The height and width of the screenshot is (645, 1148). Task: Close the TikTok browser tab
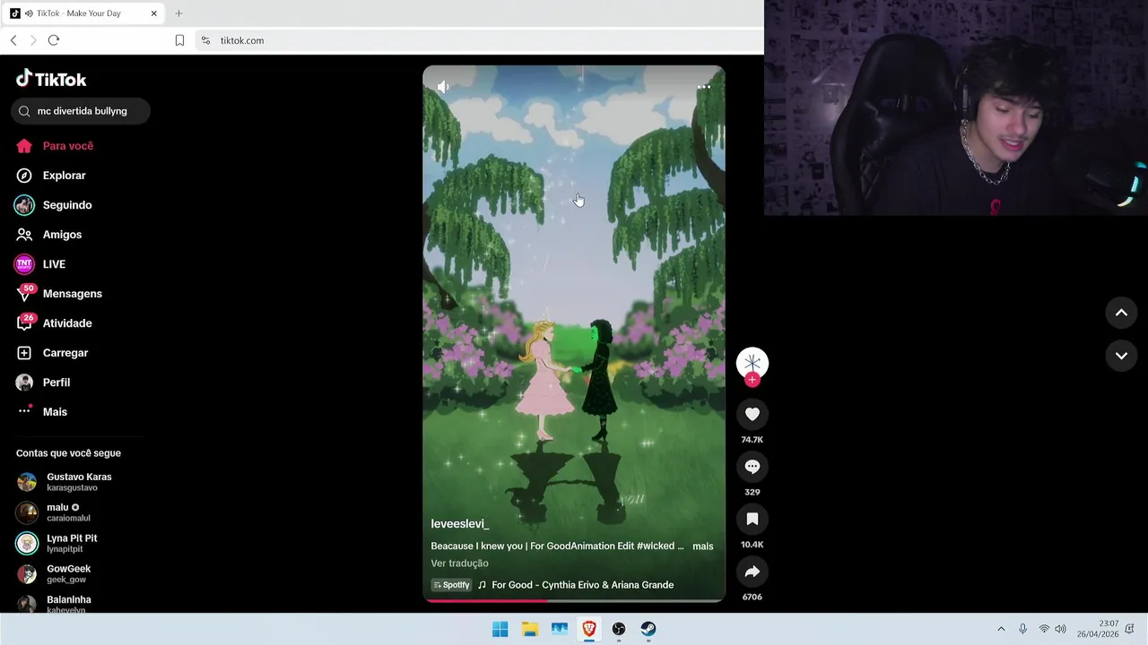pos(153,13)
